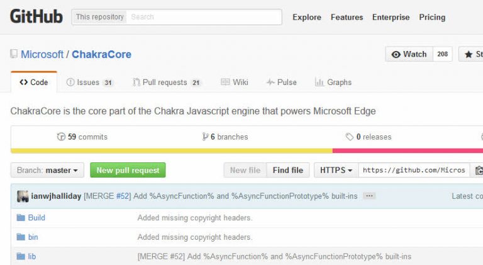Click the Find file button
Viewport: 483px width, 265px height.
click(287, 170)
